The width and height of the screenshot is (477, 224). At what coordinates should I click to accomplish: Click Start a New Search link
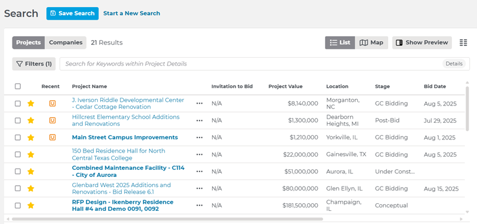(x=132, y=13)
